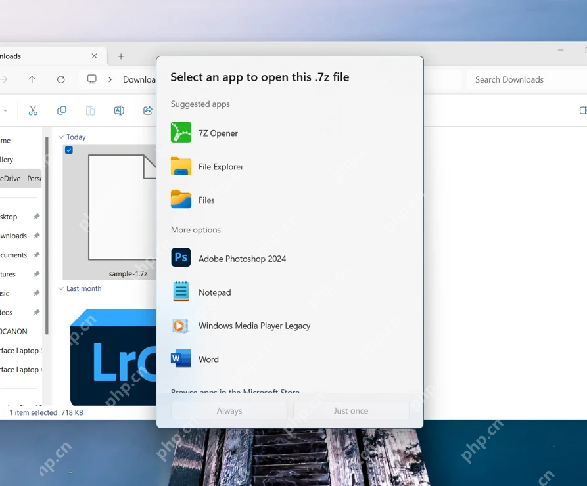The height and width of the screenshot is (486, 587).
Task: Open Pictures in the sidebar
Action: coord(7,275)
